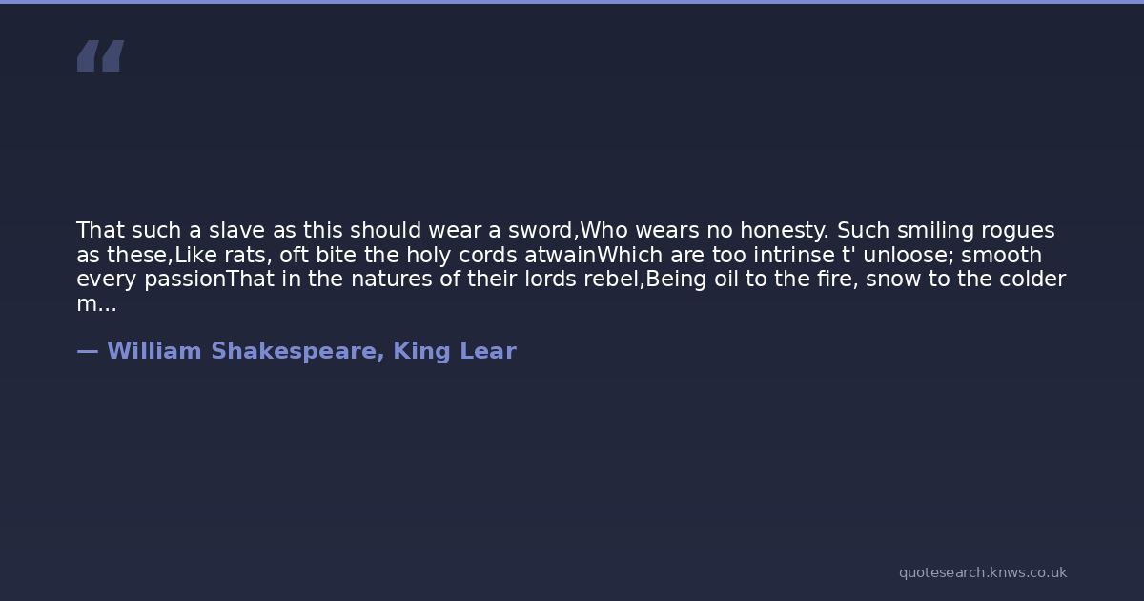Visit the quotesearch.knws.co.uk watermark link
Image resolution: width=1144 pixels, height=601 pixels.
point(982,572)
